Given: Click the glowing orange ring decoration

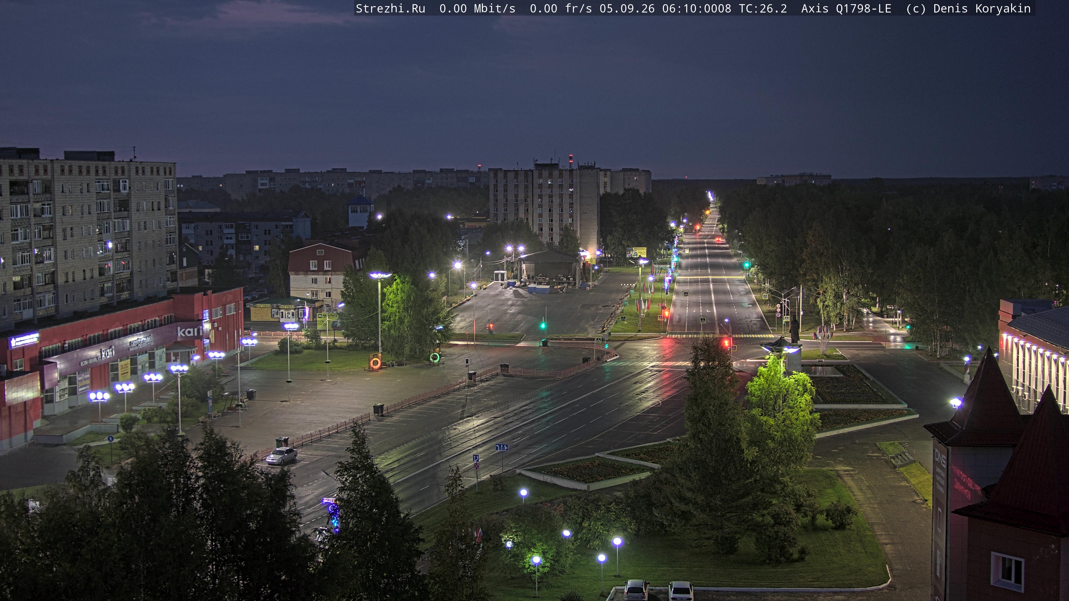Looking at the screenshot, I should pyautogui.click(x=376, y=363).
